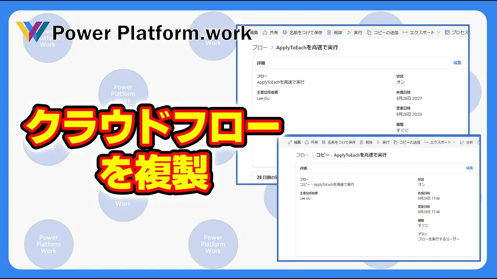Click 削除 trash icon in original flow window

click(329, 33)
